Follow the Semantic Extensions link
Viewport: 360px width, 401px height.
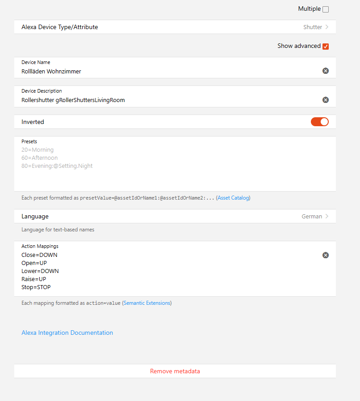pos(147,303)
